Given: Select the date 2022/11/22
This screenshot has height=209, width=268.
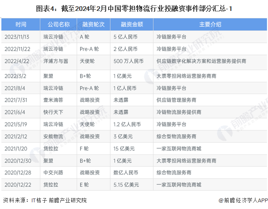Looking at the screenshot, I should (17, 49).
